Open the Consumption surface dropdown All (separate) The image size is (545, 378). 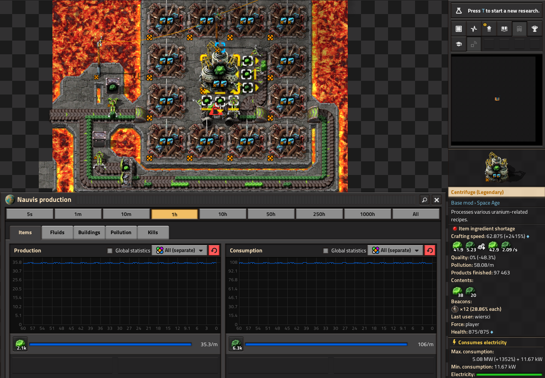click(x=395, y=250)
